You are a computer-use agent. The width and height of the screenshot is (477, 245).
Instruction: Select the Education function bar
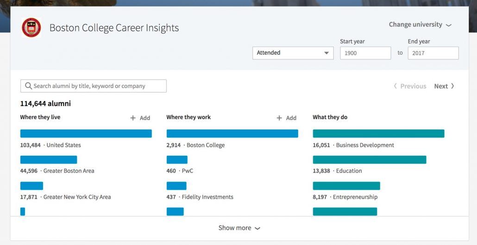(370, 160)
